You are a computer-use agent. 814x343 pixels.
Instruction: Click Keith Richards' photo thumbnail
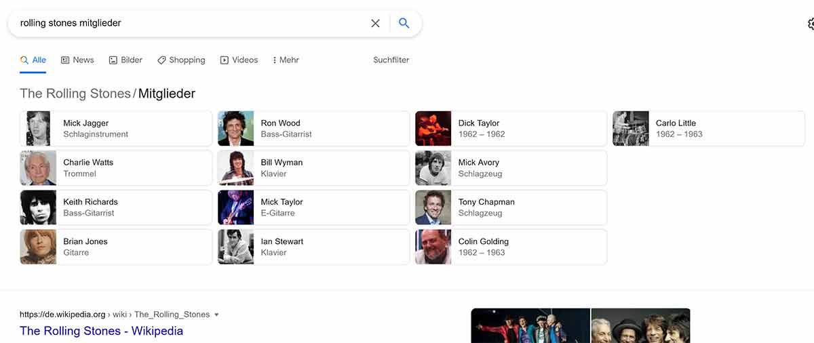38,207
